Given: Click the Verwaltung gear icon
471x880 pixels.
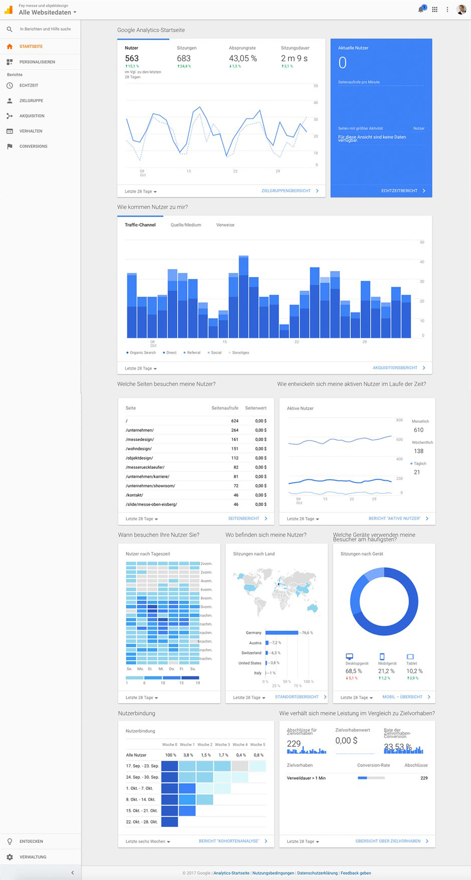Looking at the screenshot, I should [x=10, y=857].
